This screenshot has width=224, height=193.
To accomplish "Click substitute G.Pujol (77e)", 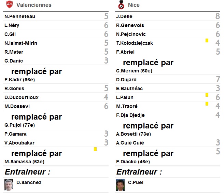I will pos(19,125).
